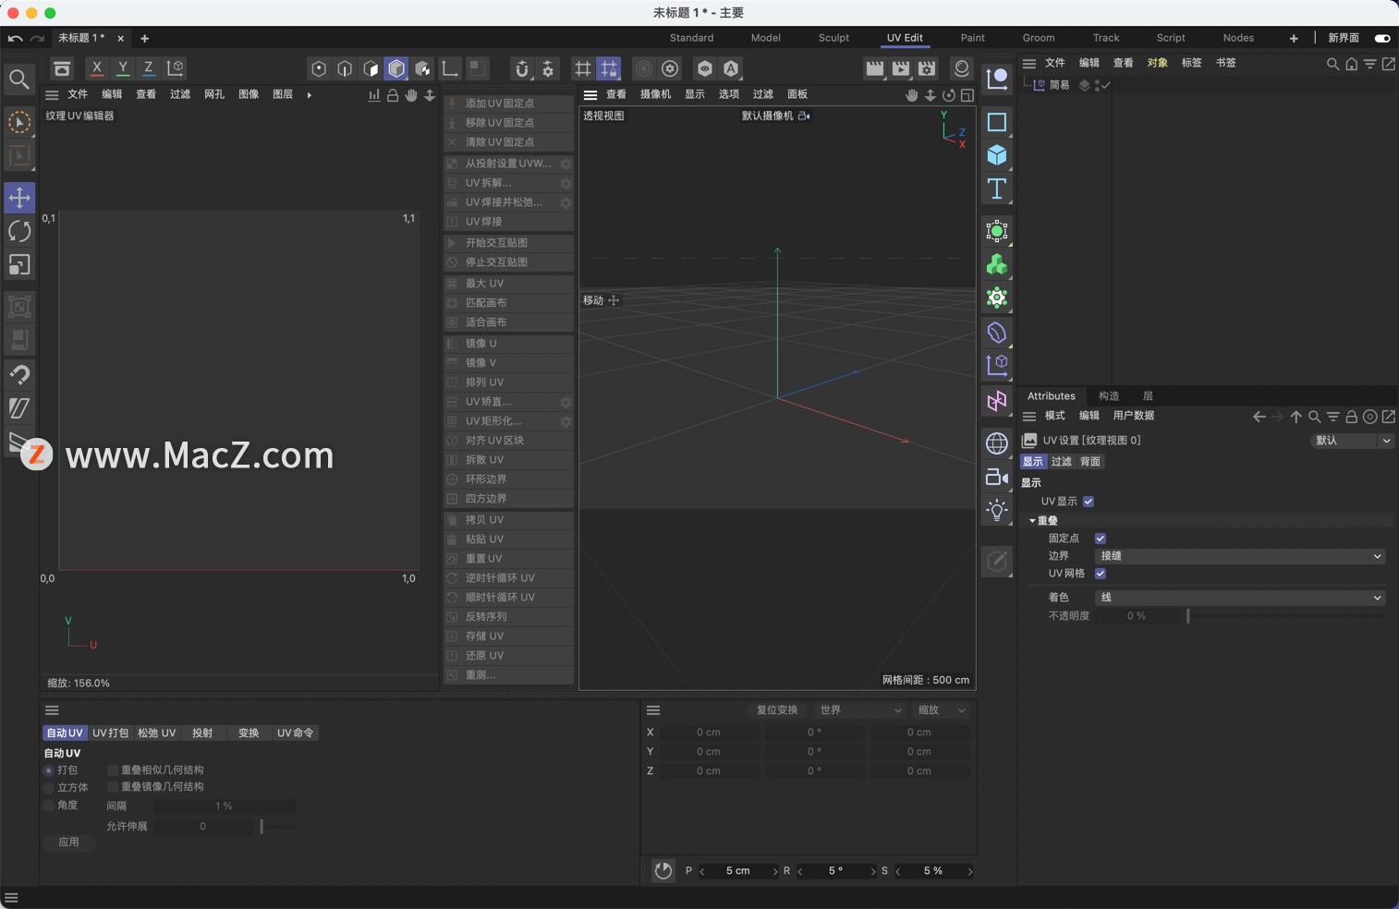Enable 重叠镜像几何结构 checkbox
The height and width of the screenshot is (909, 1399).
113,787
